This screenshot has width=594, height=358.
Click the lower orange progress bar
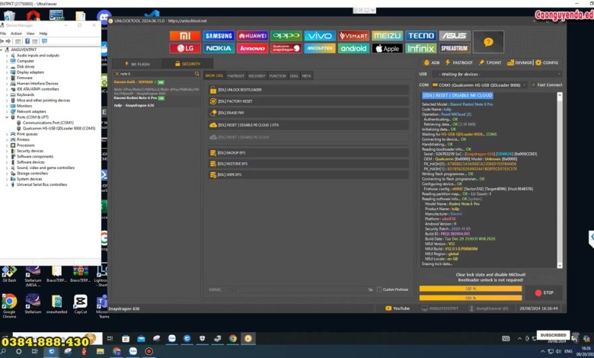(470, 298)
